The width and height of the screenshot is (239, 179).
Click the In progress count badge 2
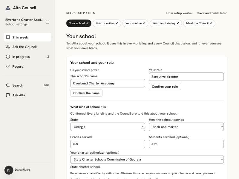click(x=48, y=57)
